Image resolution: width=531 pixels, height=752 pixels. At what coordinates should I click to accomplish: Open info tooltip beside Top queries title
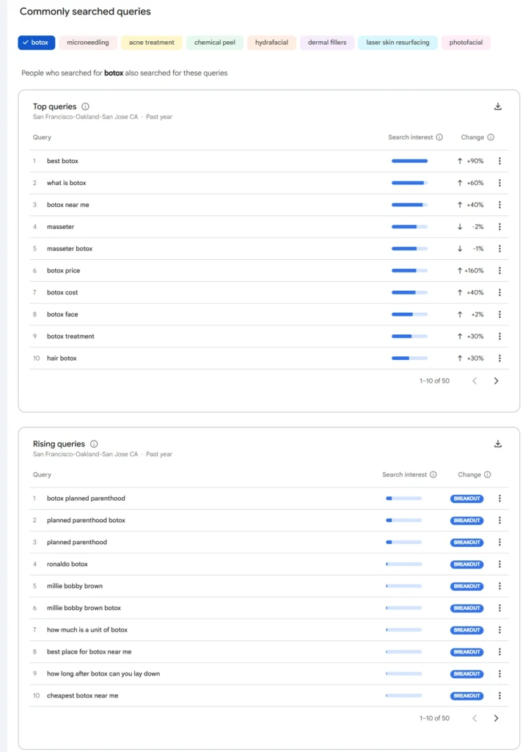(85, 106)
